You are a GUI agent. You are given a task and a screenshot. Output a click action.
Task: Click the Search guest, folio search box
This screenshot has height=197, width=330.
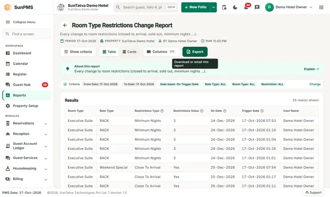pos(146,7)
